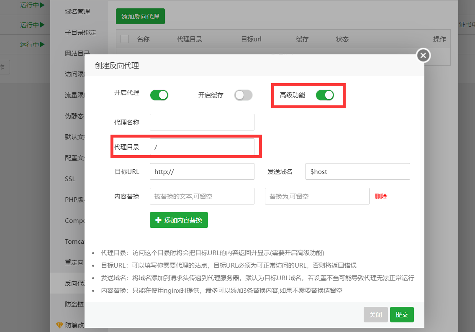475x332 pixels.
Task: Click the 替换为 input field
Action: [x=317, y=196]
